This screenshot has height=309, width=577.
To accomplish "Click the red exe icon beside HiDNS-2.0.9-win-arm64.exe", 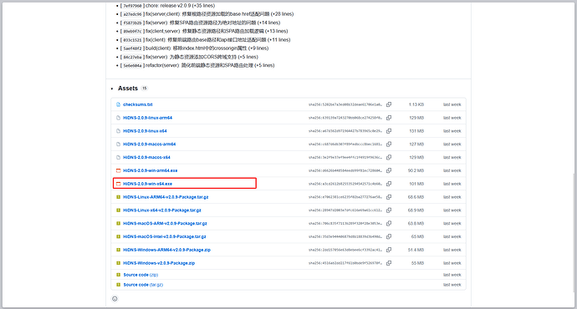I will click(118, 170).
